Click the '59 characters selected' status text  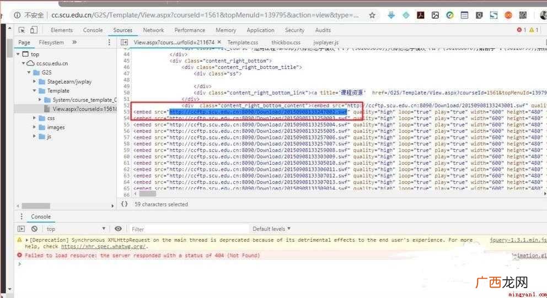coord(161,204)
